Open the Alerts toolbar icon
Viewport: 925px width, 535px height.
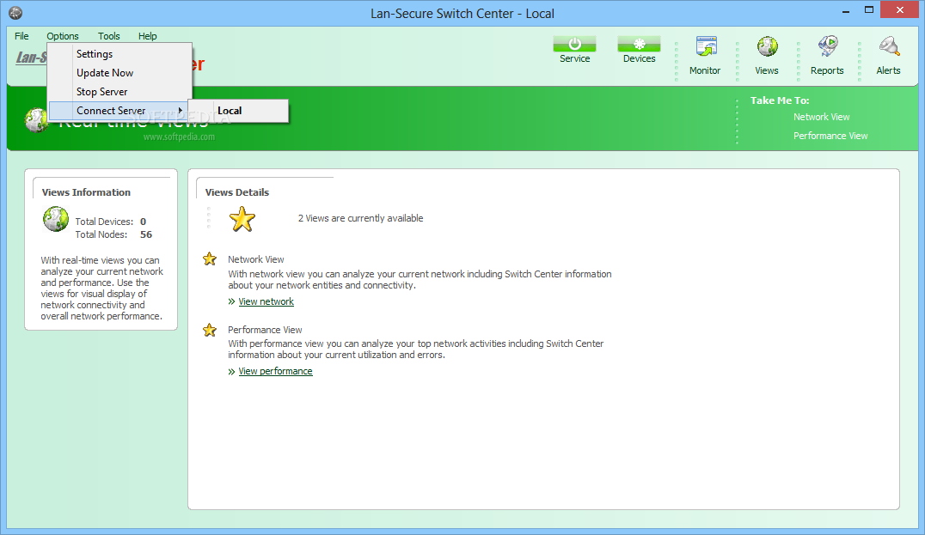click(888, 46)
